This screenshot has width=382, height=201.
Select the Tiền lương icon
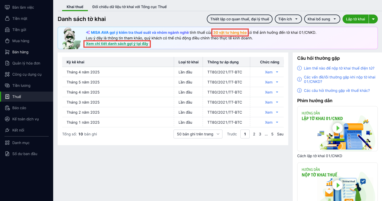pos(7,85)
